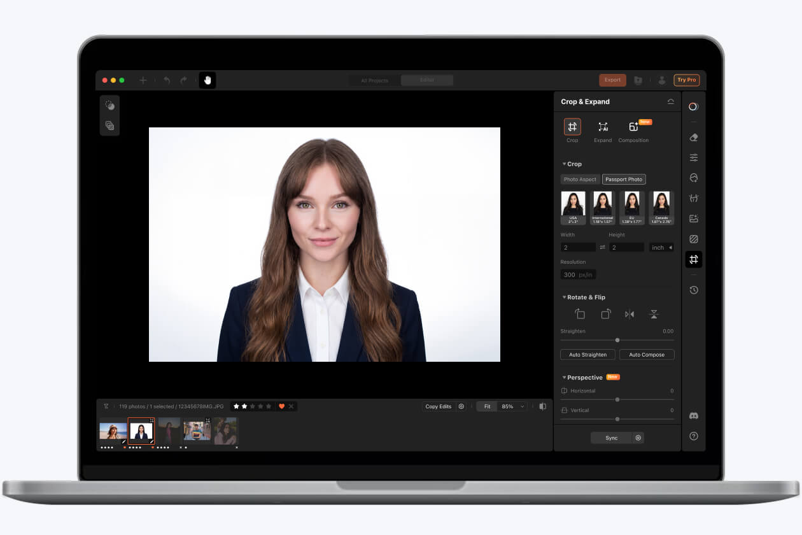802x535 pixels.
Task: Open the Discord community link
Action: 694,416
